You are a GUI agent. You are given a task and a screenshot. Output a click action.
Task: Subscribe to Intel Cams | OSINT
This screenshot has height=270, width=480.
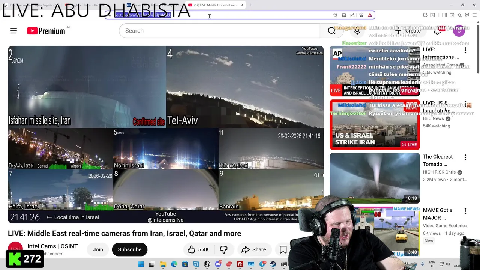click(130, 249)
